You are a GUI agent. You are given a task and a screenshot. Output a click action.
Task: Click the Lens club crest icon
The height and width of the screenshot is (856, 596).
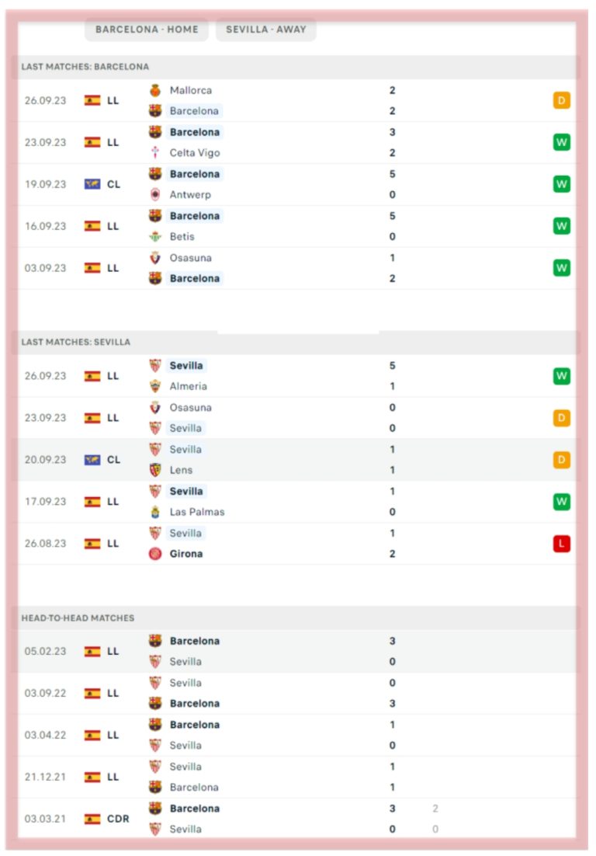(155, 470)
